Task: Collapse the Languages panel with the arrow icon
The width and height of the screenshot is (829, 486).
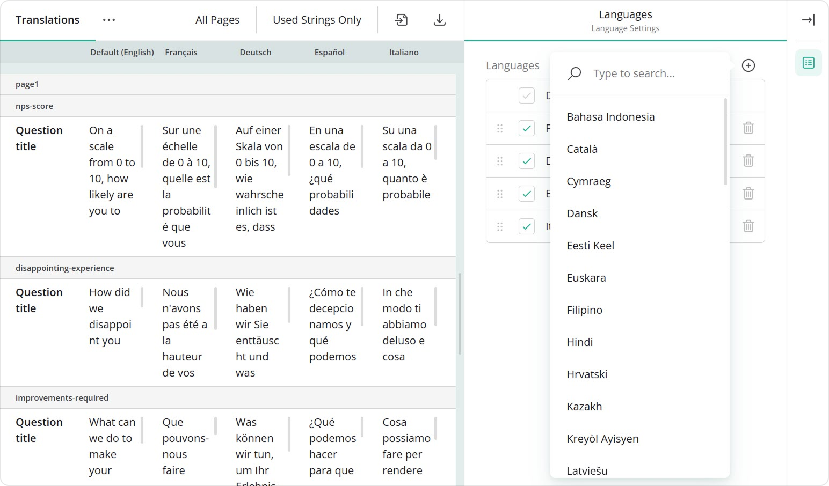Action: coord(808,19)
